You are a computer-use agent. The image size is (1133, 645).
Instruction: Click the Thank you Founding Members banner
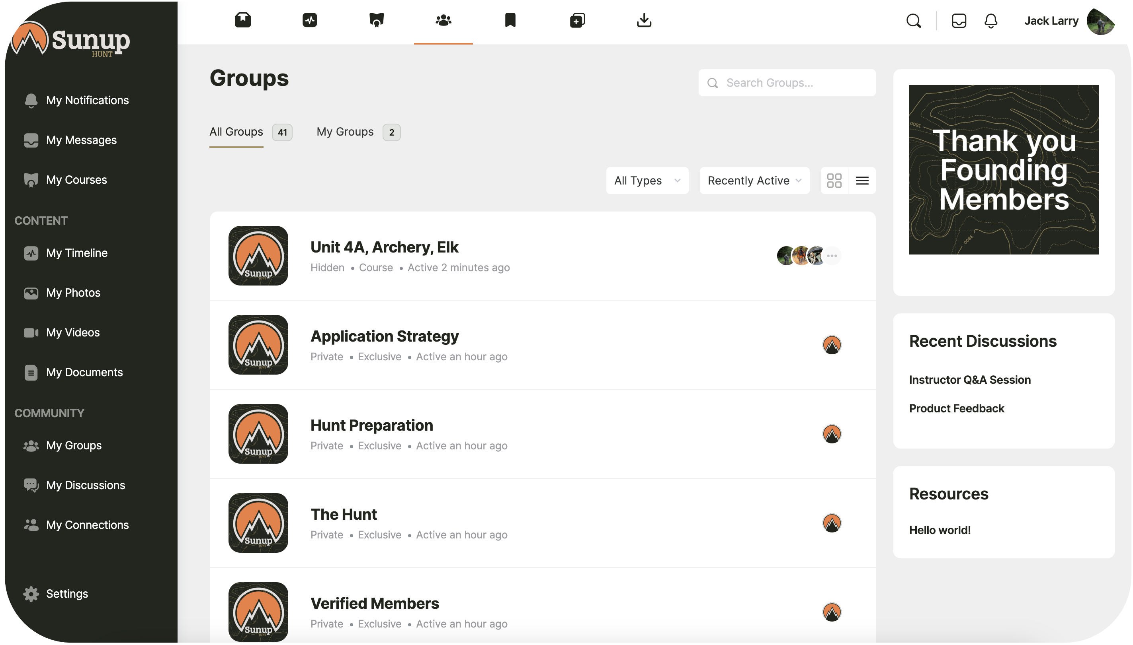click(1004, 170)
